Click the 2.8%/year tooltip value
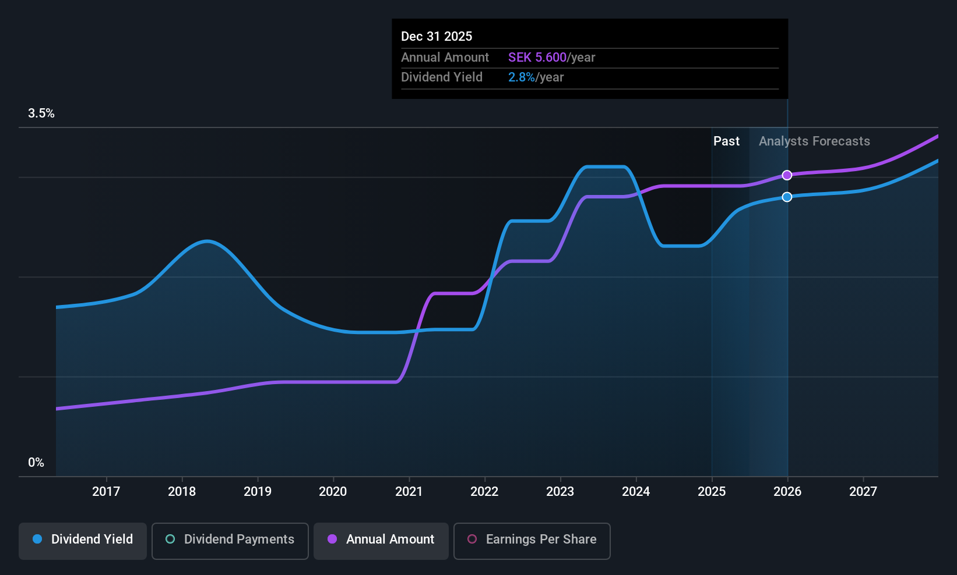The image size is (957, 575). [x=536, y=77]
